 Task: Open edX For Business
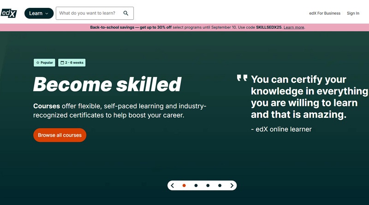(x=325, y=13)
